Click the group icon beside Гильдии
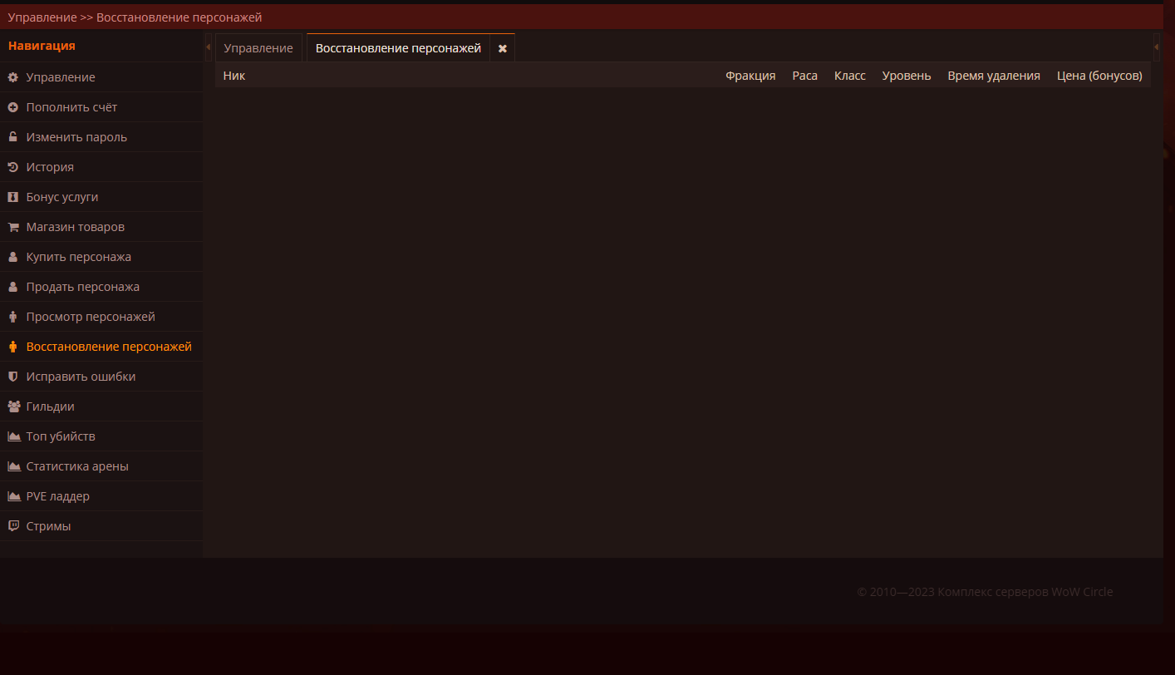Image resolution: width=1175 pixels, height=675 pixels. pyautogui.click(x=13, y=406)
